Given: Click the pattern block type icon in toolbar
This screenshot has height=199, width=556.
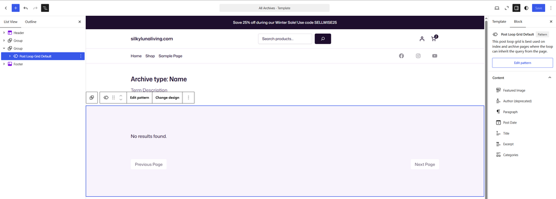Looking at the screenshot, I should tap(106, 98).
